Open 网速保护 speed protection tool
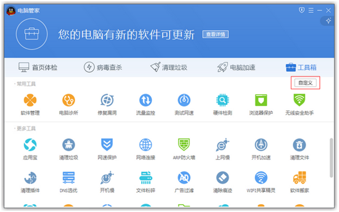Viewport: 339px width, 212px height. [x=107, y=149]
